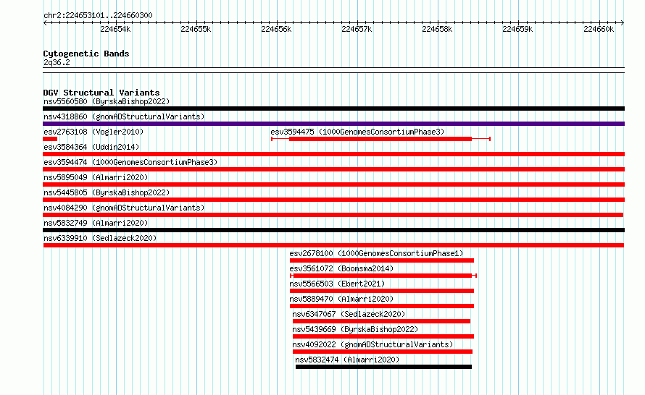
Task: Open the nsv5566503 (Ebert2021) label
Action: point(337,284)
